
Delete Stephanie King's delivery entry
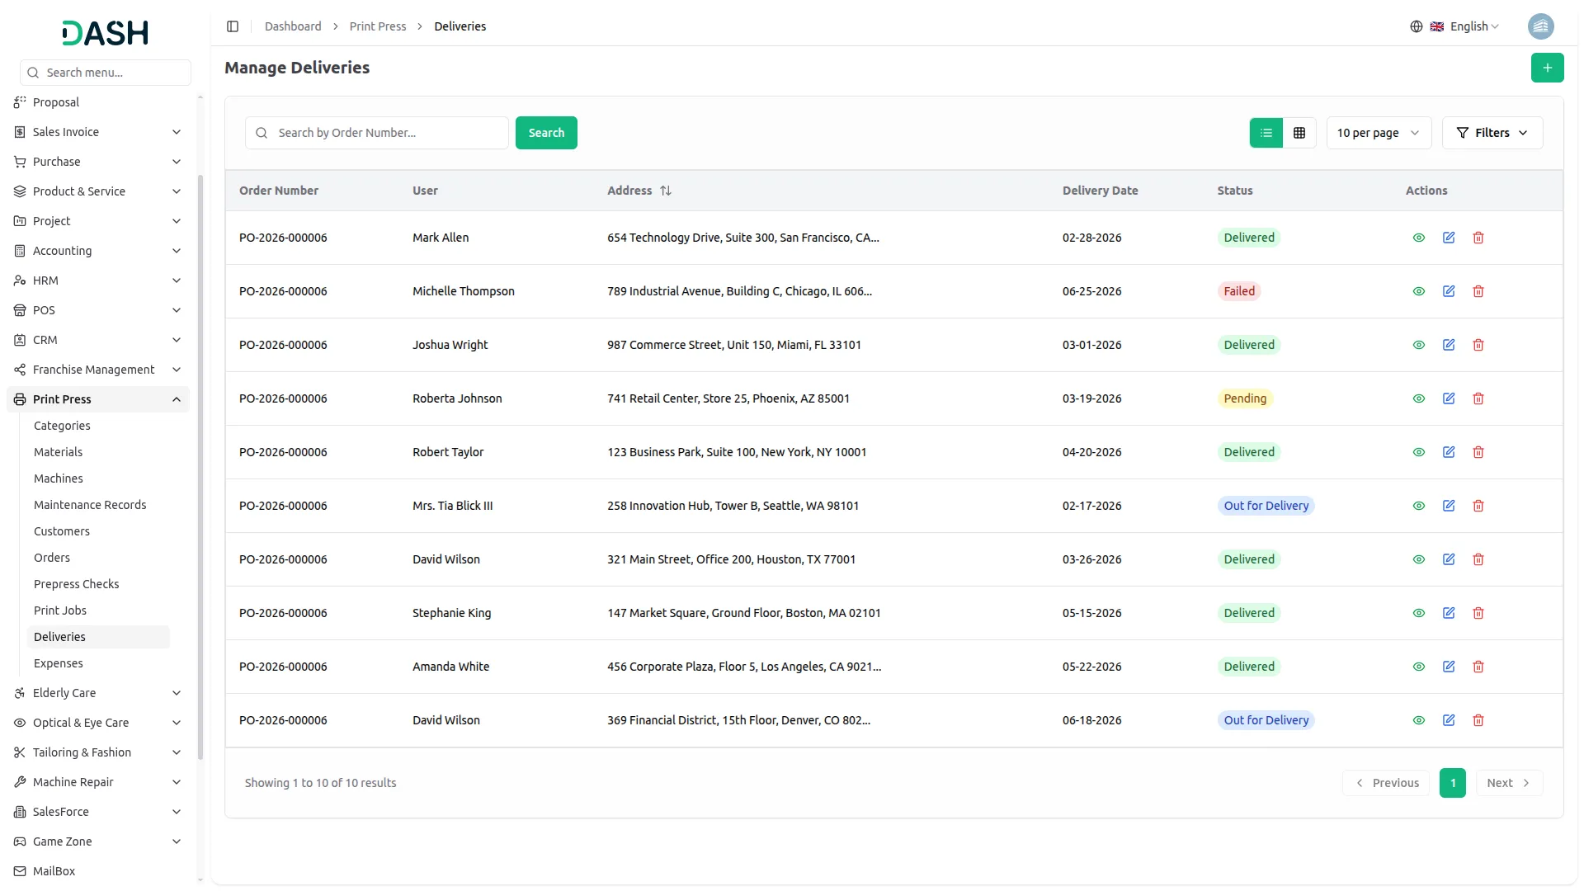pos(1478,613)
